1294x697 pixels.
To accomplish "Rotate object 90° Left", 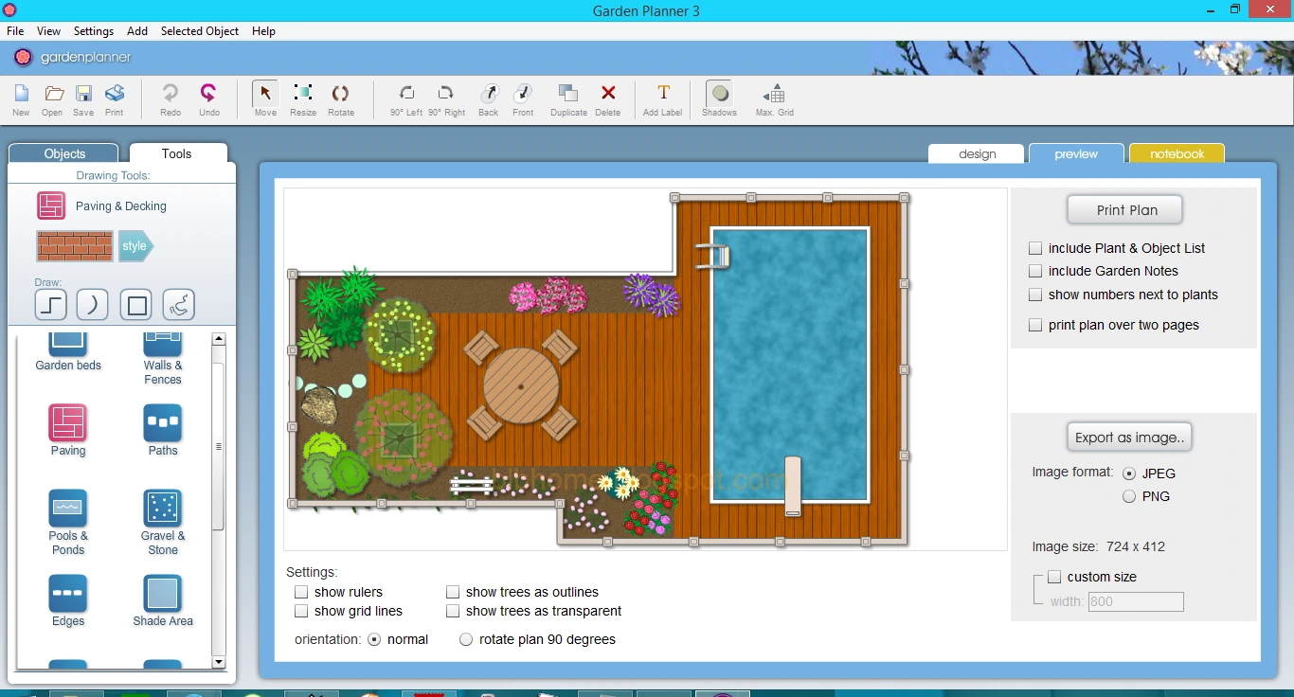I will 406,99.
